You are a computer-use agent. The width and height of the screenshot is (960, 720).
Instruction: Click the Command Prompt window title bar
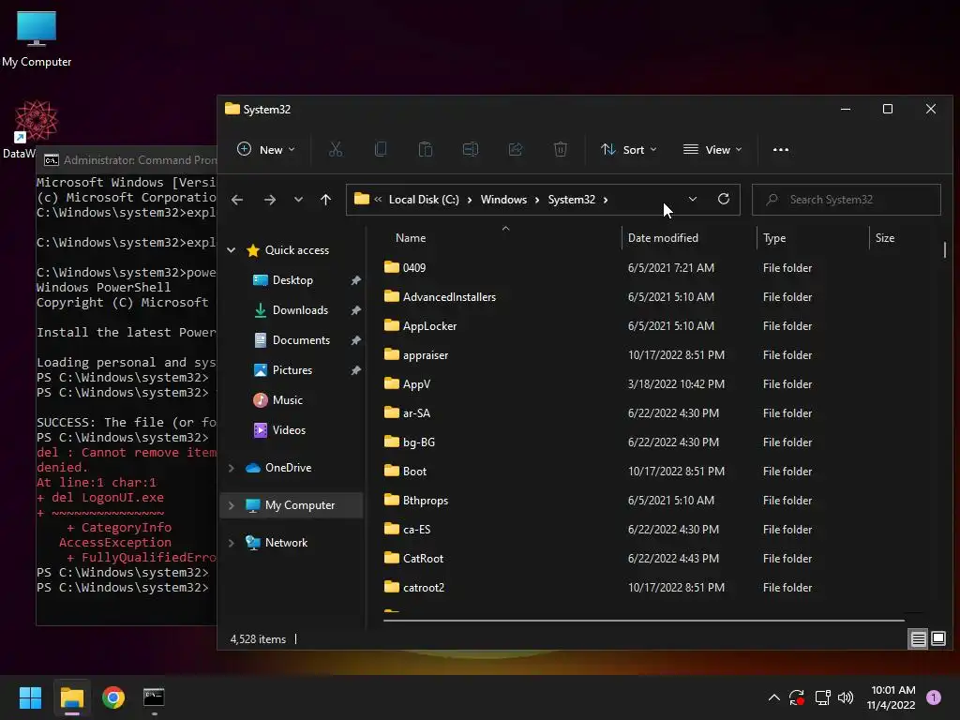[127, 160]
